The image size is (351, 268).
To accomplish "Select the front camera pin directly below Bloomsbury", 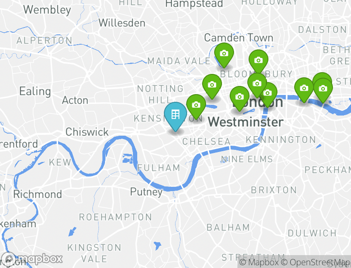I will click(257, 85).
